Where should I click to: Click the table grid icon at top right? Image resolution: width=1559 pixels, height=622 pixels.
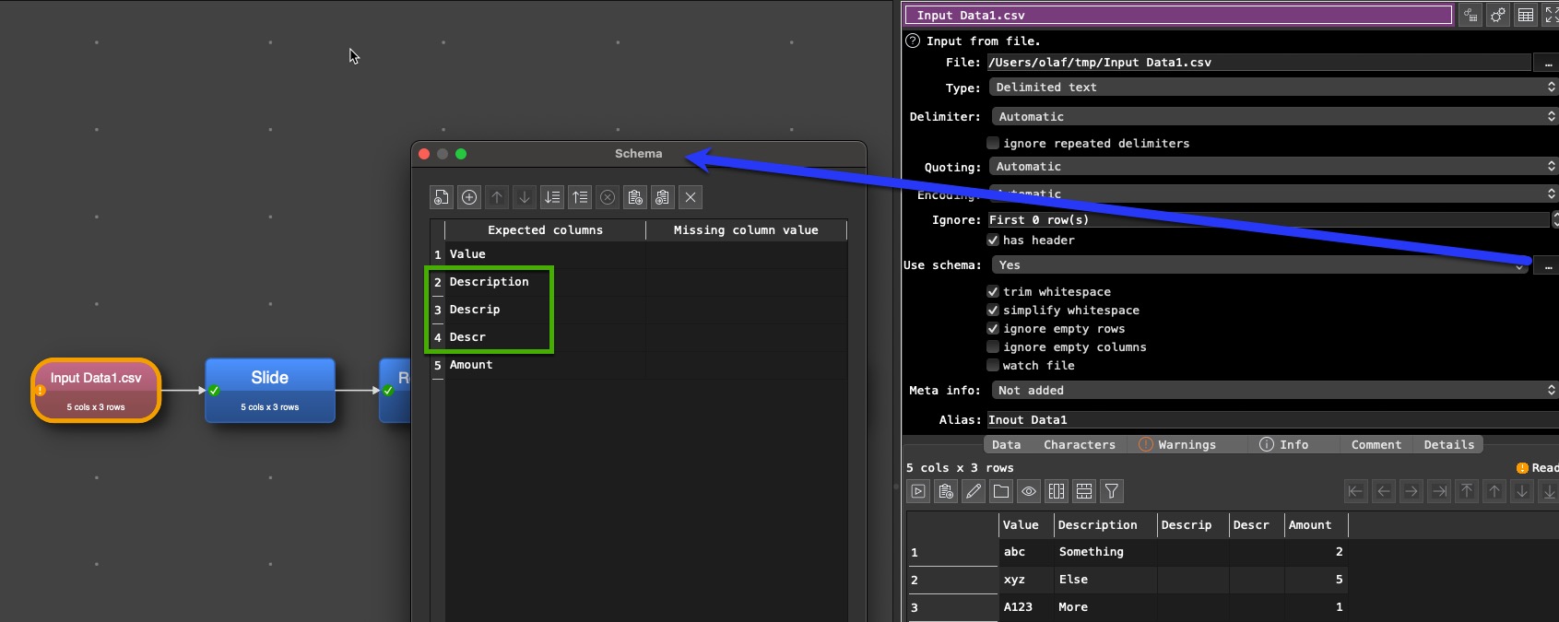point(1526,15)
